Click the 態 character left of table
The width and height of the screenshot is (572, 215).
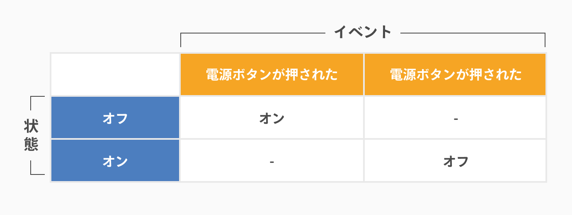point(31,144)
